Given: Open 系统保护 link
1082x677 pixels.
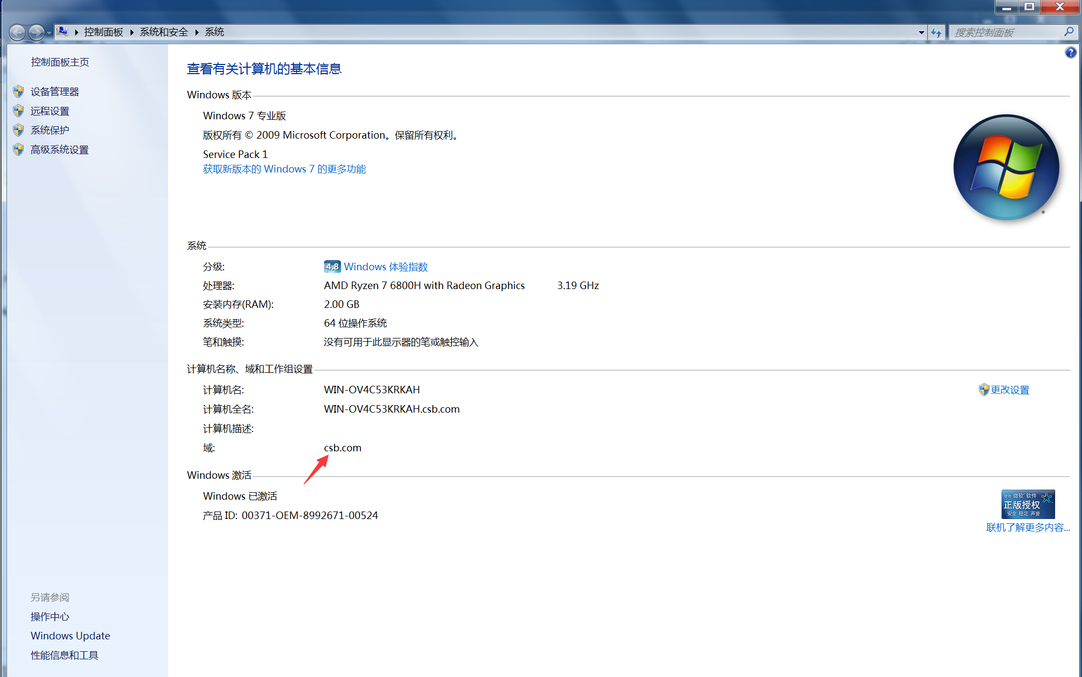Looking at the screenshot, I should (50, 131).
